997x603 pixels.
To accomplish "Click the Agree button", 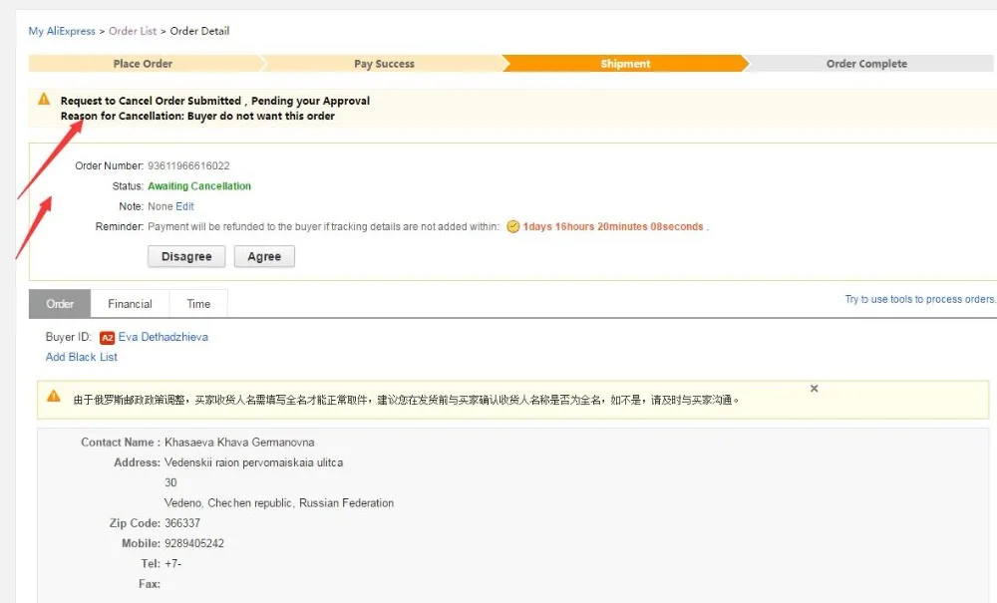I will click(264, 257).
